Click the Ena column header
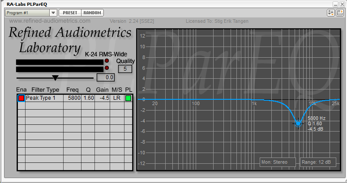 coord(21,89)
